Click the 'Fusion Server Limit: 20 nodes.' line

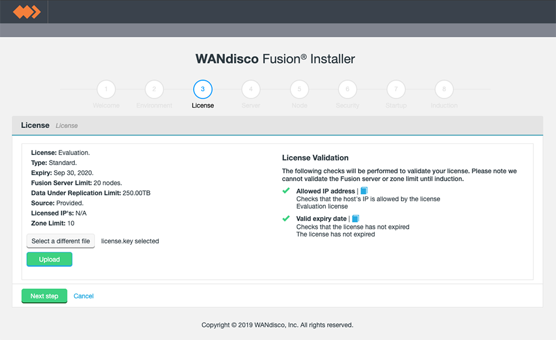point(77,183)
